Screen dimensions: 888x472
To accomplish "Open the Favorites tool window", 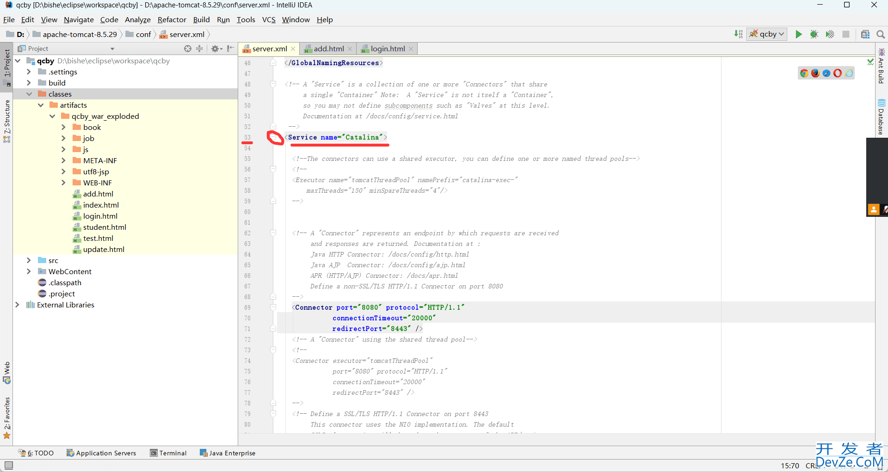I will click(7, 418).
